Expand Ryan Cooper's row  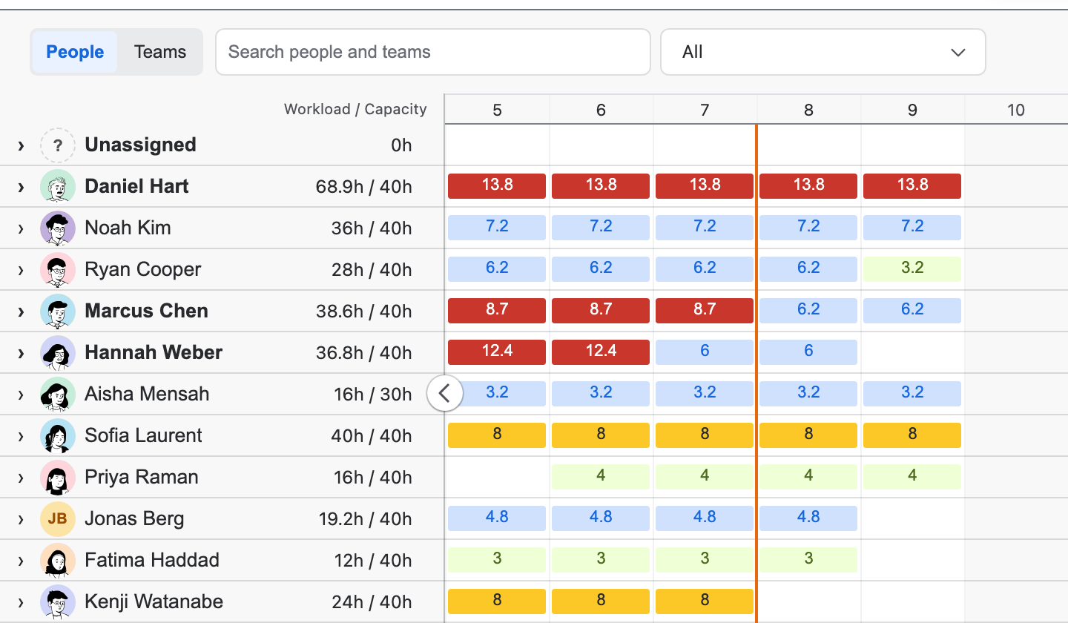coord(21,270)
